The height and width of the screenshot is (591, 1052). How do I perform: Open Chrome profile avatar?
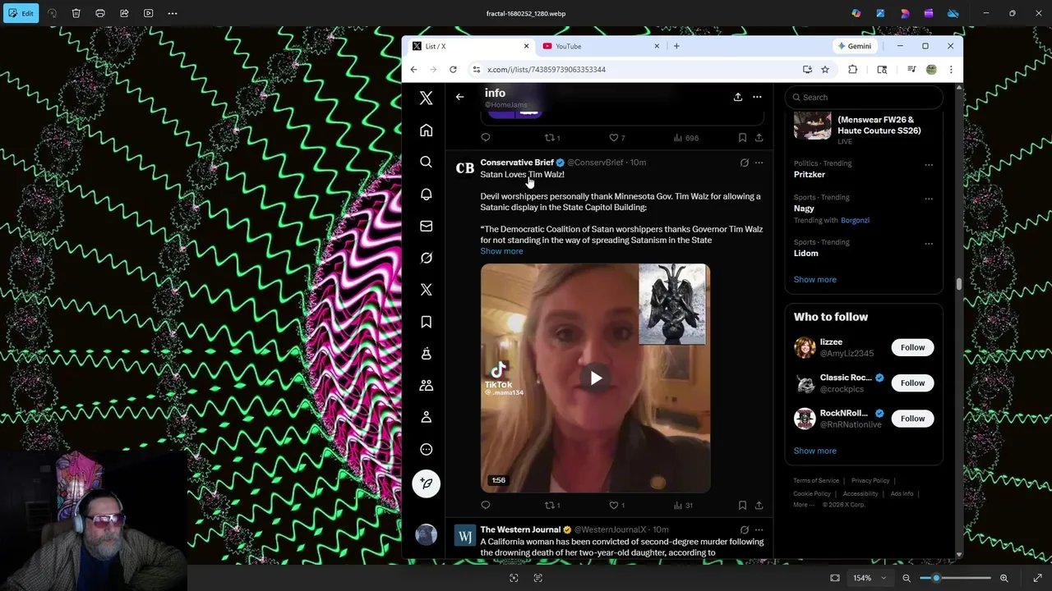(931, 70)
